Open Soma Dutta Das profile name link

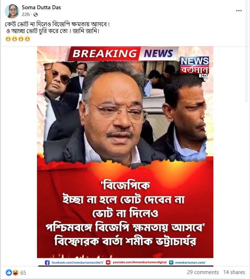click(41, 7)
